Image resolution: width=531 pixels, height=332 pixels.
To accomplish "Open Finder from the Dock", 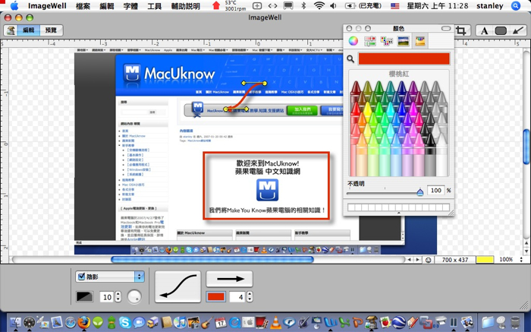I will [16, 322].
